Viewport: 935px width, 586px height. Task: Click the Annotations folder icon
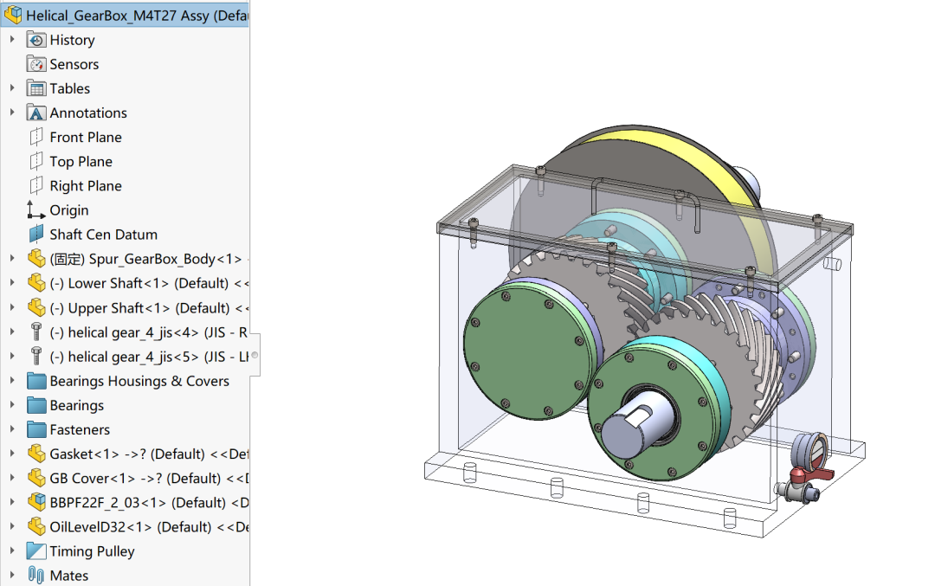[x=35, y=113]
